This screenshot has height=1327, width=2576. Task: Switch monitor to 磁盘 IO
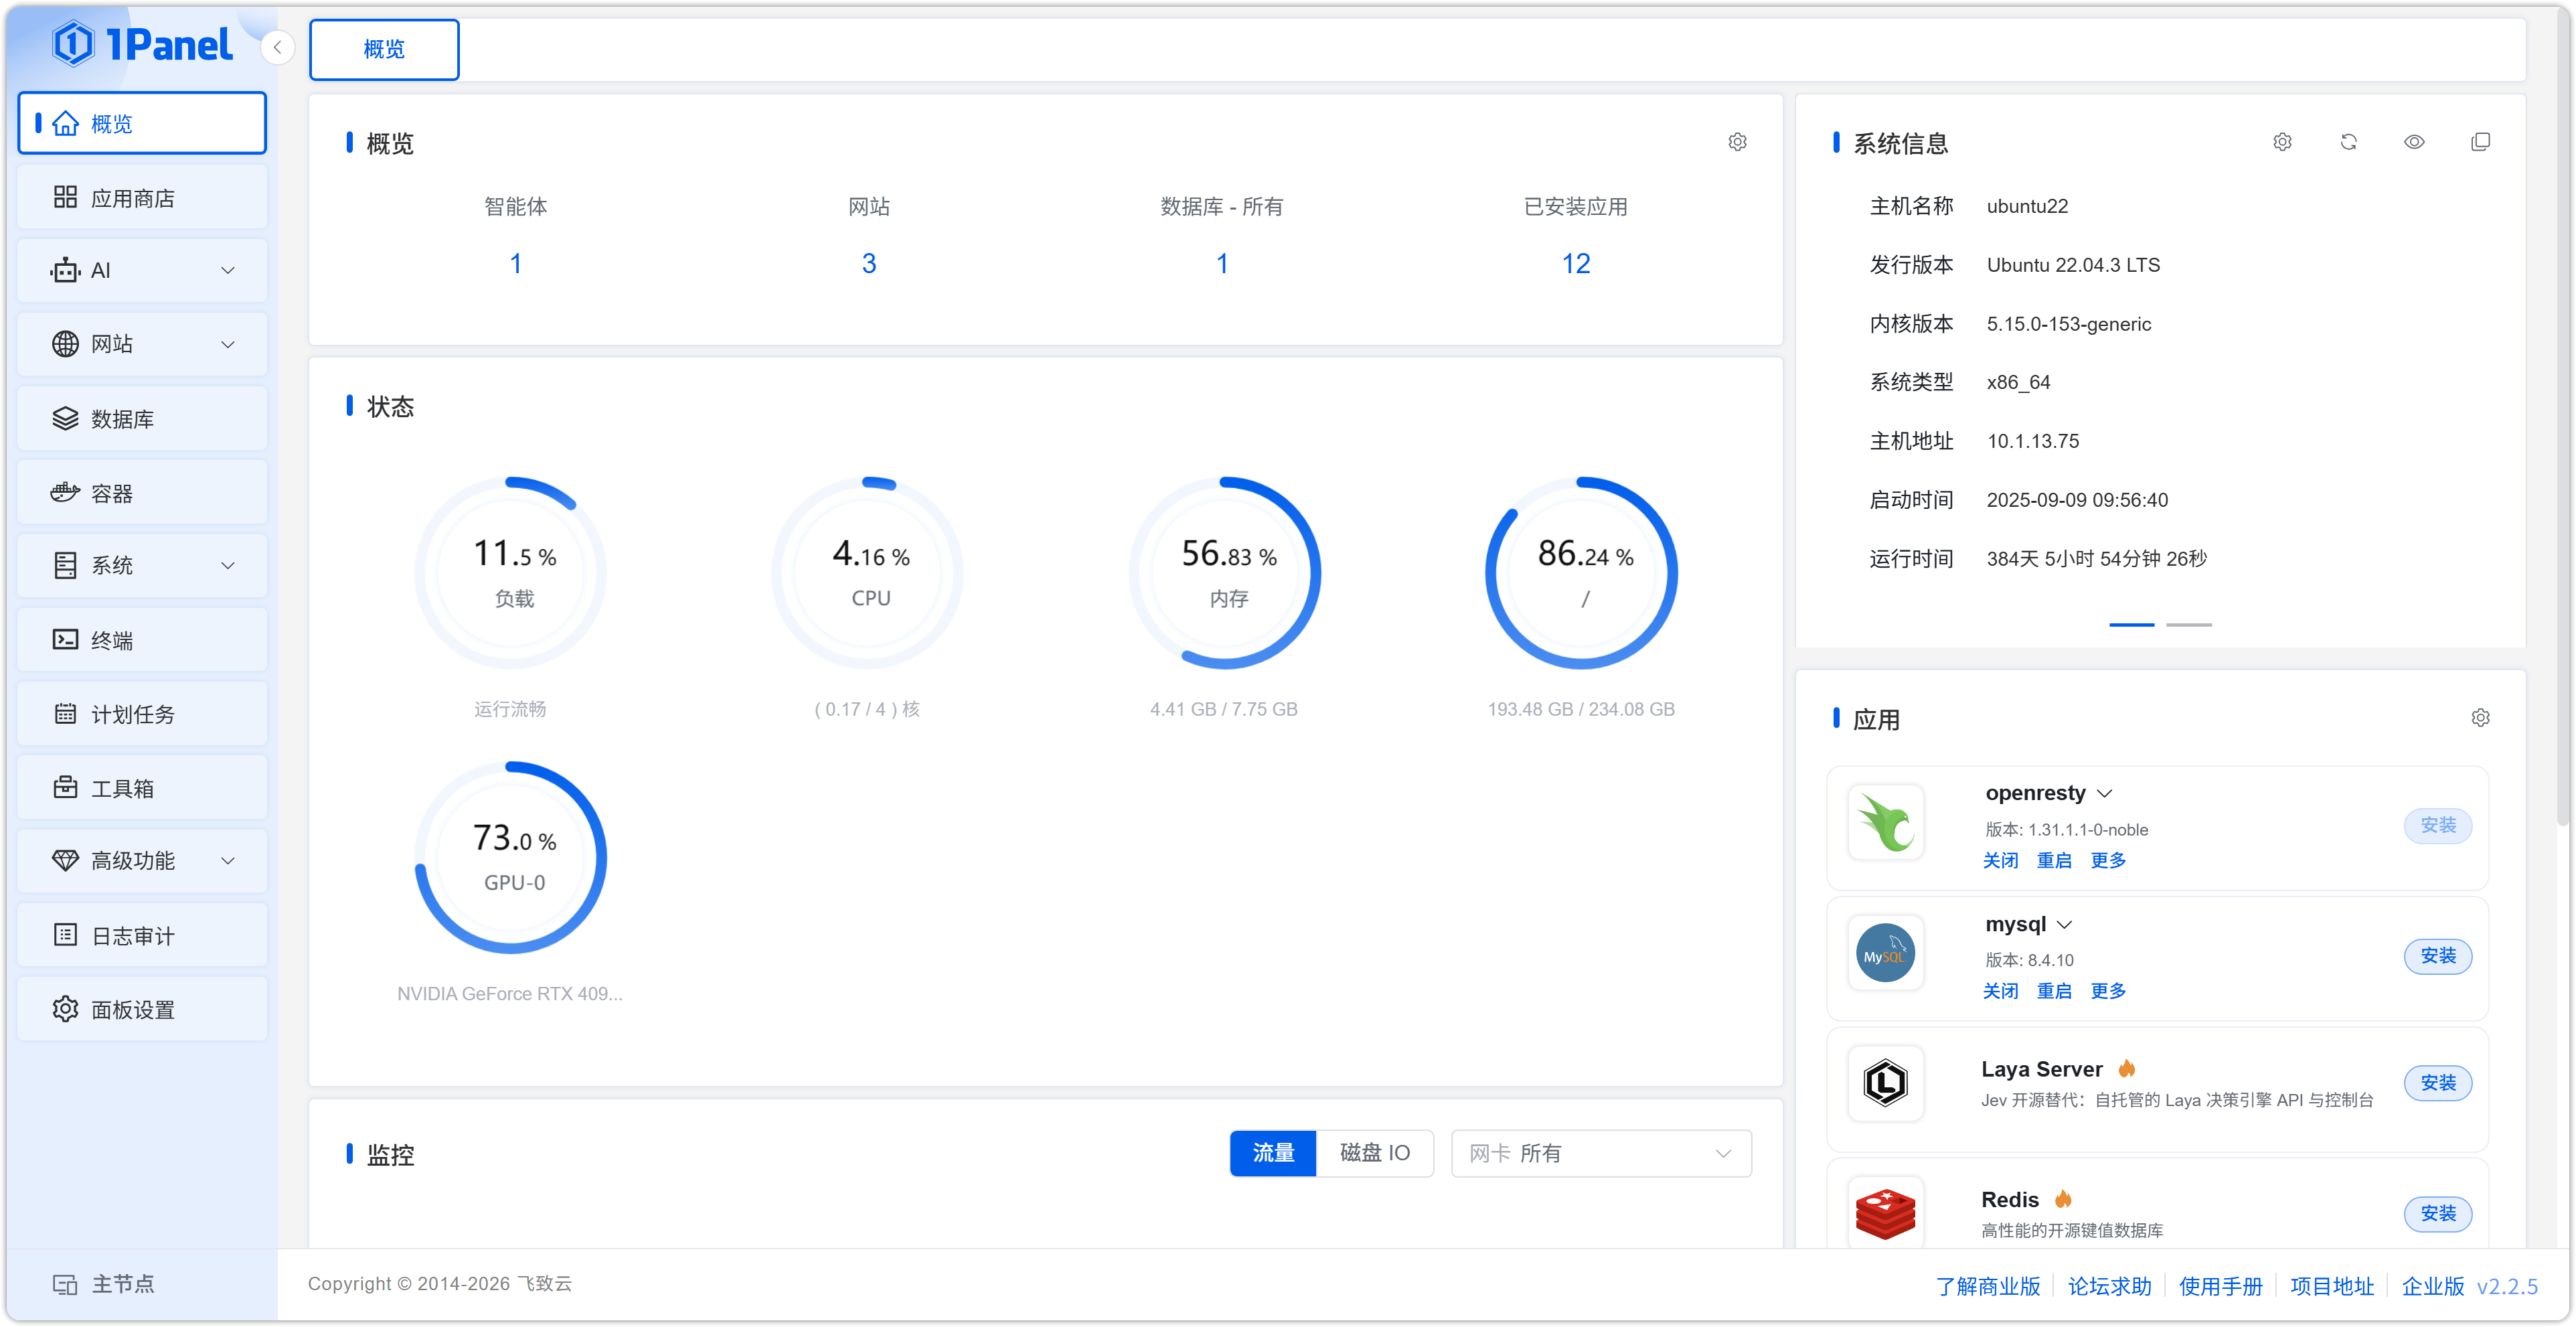(x=1375, y=1153)
